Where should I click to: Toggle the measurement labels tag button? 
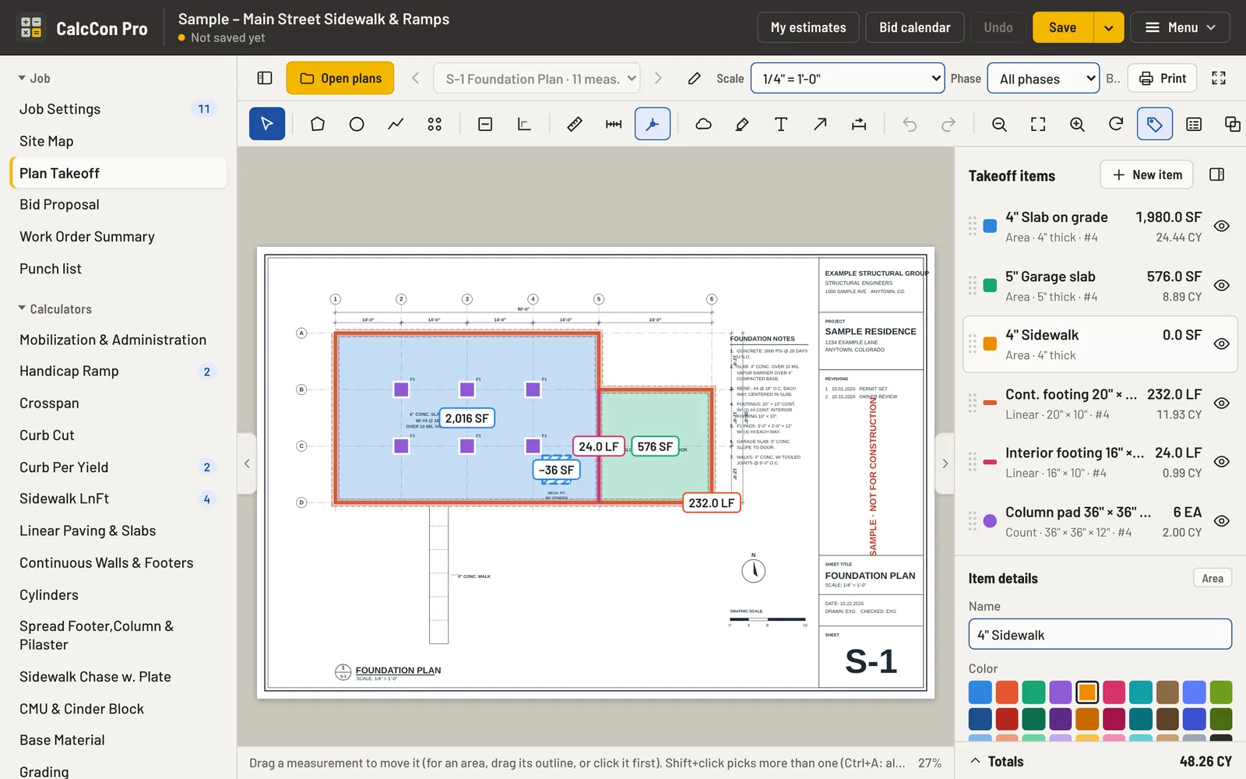click(1155, 124)
